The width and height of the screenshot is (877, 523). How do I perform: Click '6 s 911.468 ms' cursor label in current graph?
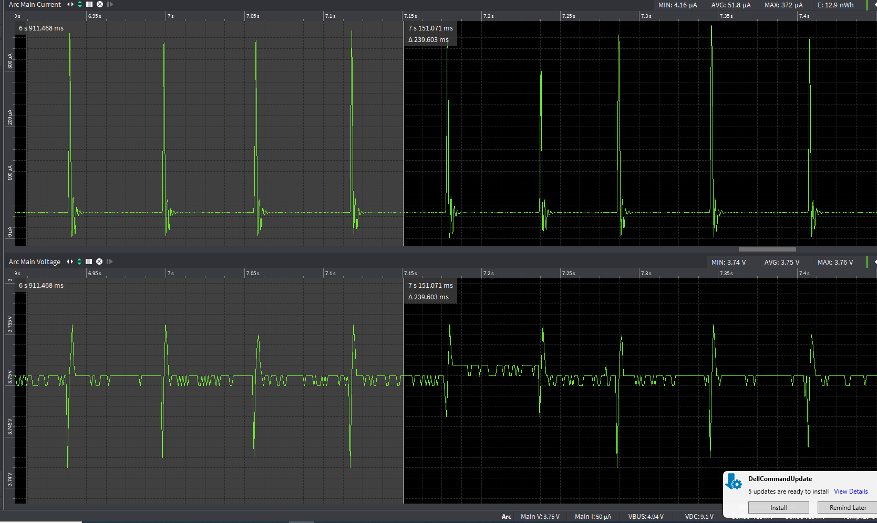[41, 28]
